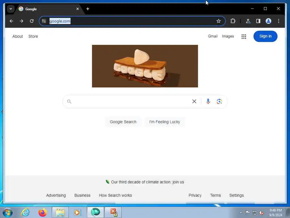Go to Google Images
The height and width of the screenshot is (218, 290).
[x=228, y=36]
